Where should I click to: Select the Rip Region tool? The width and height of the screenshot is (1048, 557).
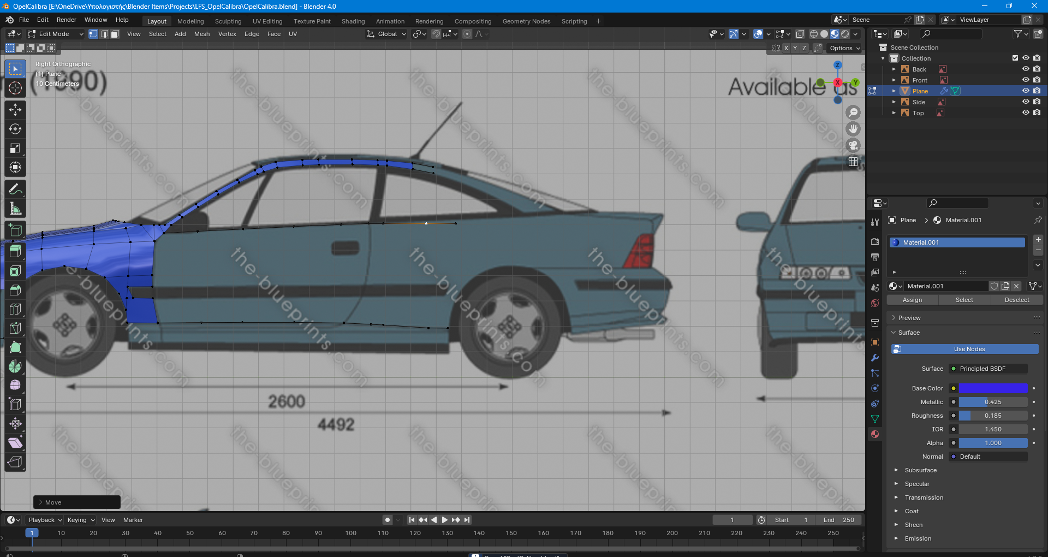click(x=15, y=462)
